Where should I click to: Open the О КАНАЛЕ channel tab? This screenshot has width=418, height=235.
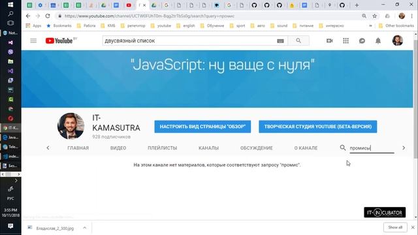(306, 148)
